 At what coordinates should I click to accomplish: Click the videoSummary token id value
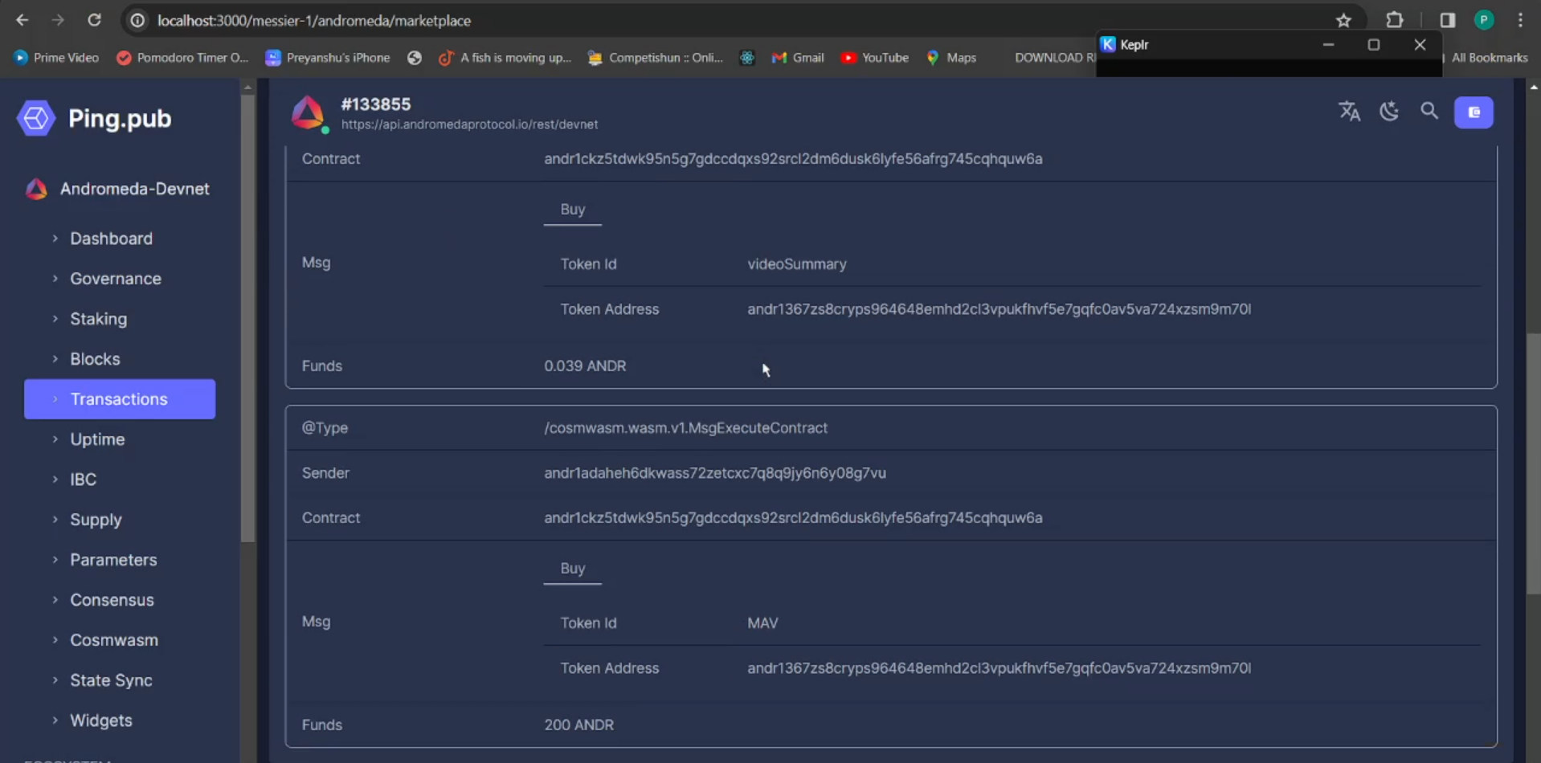point(797,264)
